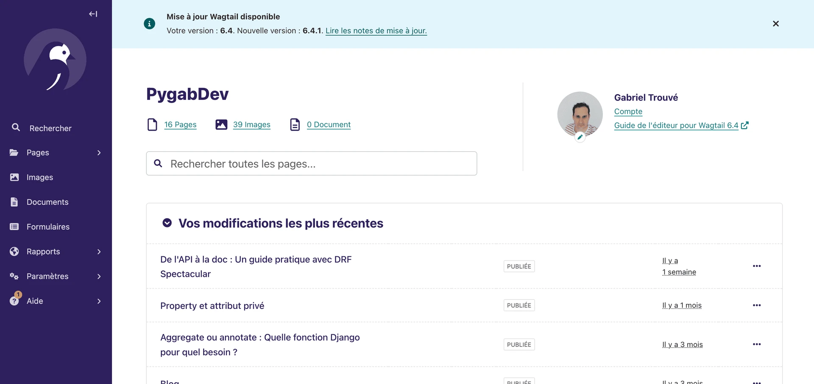Go to Documents in the sidebar
The width and height of the screenshot is (814, 384).
point(47,202)
